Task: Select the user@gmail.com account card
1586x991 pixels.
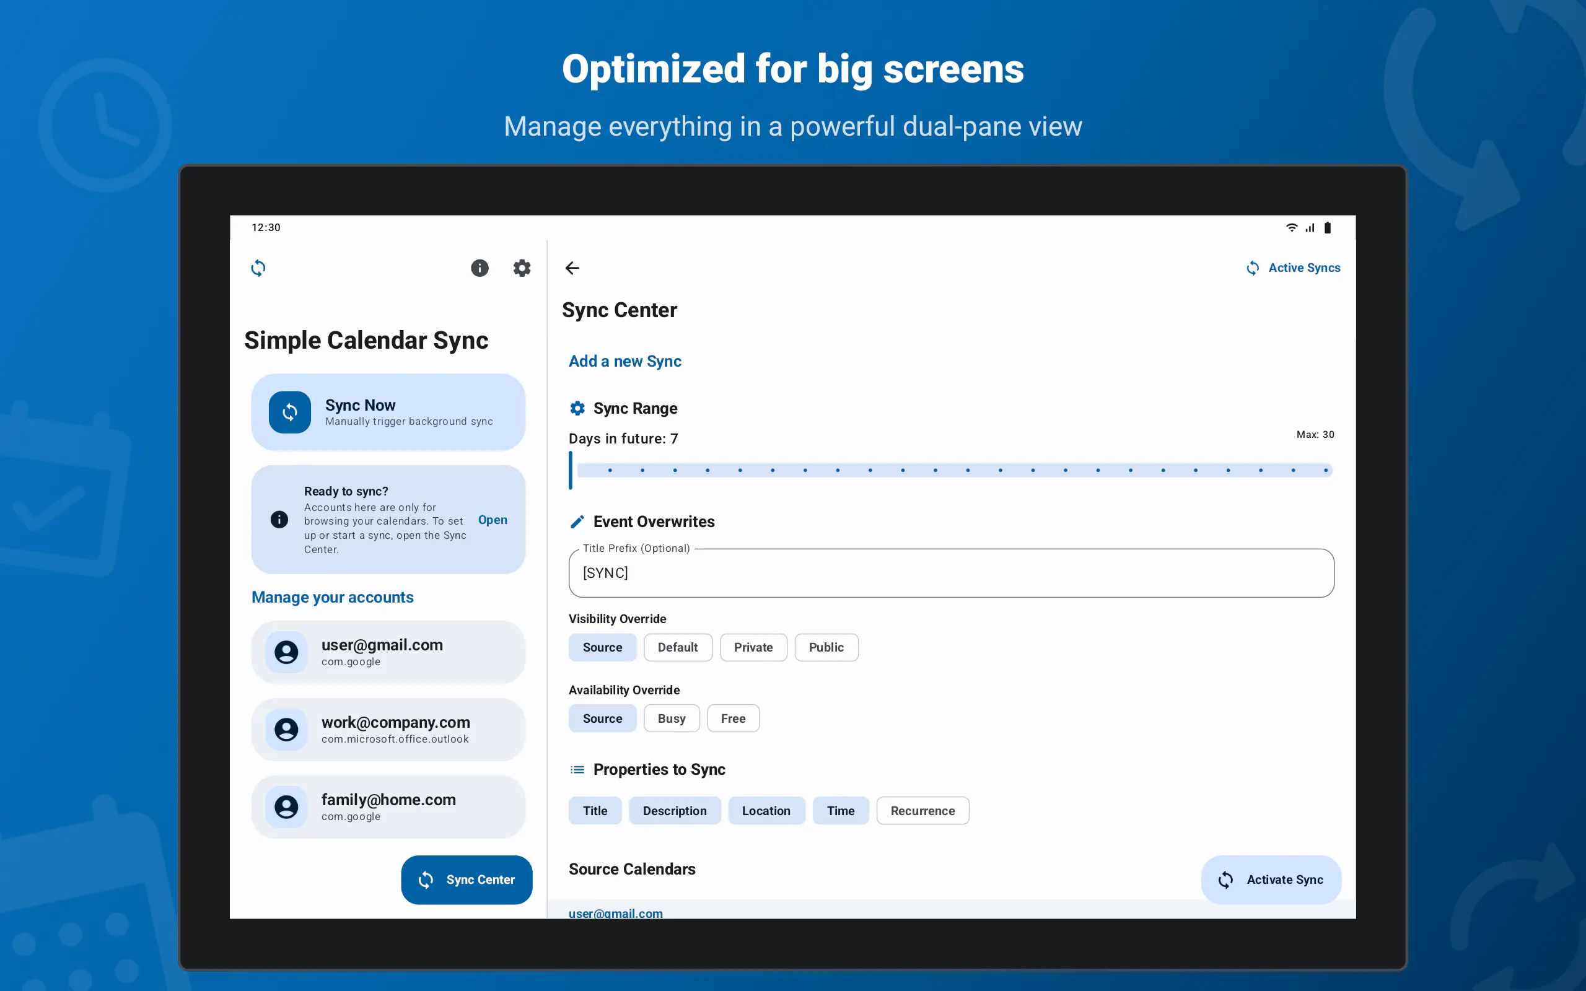Action: (388, 652)
